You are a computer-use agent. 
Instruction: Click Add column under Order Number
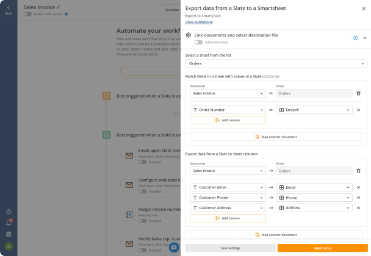228,120
